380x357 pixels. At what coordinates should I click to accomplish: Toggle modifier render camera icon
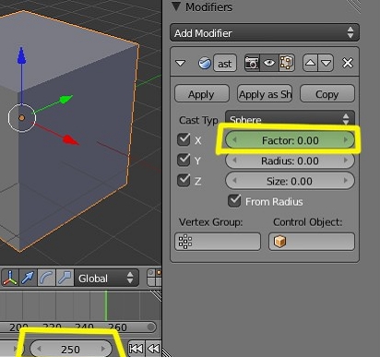(252, 63)
